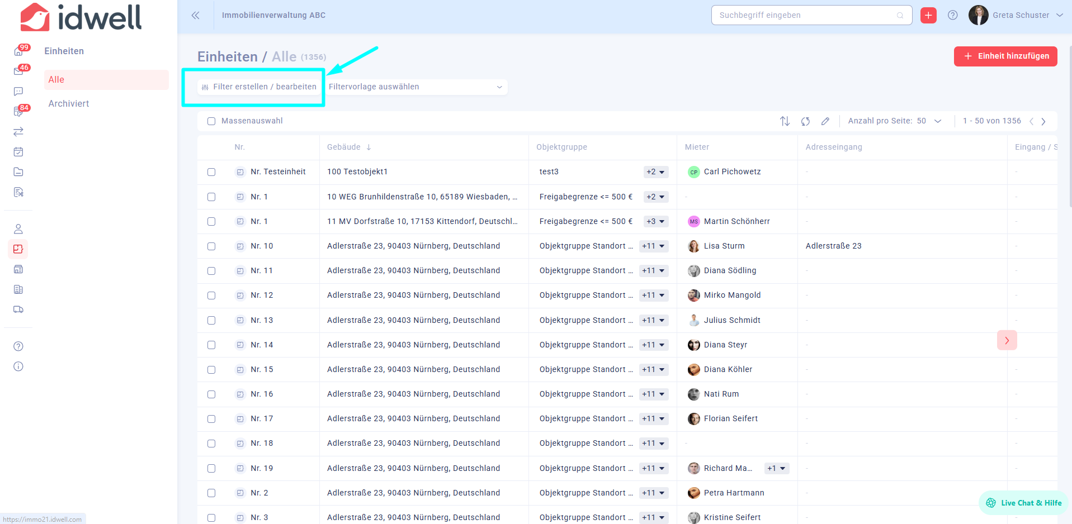
Task: Switch to the Archiviert view
Action: click(x=69, y=104)
